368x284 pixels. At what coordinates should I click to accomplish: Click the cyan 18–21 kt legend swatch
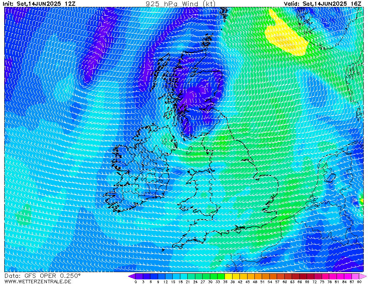pos(184,276)
